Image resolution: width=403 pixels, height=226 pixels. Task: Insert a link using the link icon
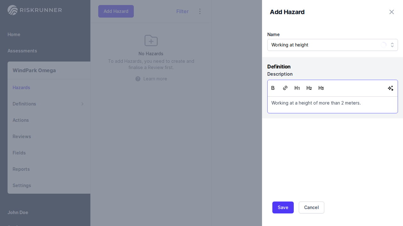285,88
